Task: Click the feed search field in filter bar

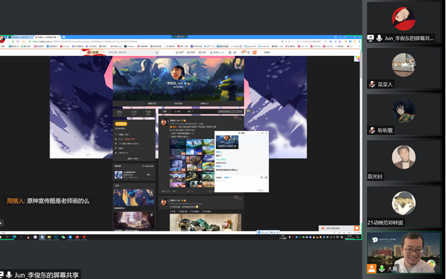Action: coord(229,111)
